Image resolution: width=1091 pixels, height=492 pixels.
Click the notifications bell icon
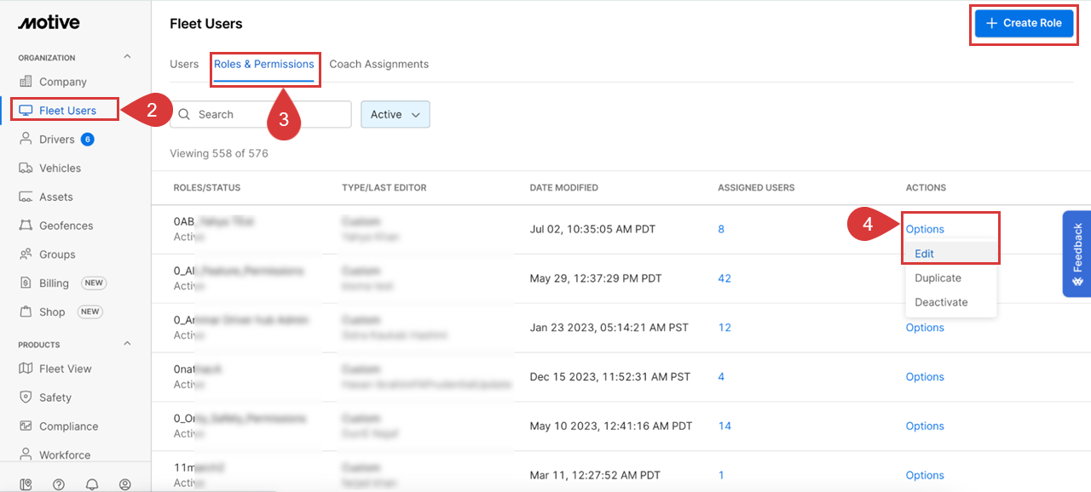click(92, 484)
